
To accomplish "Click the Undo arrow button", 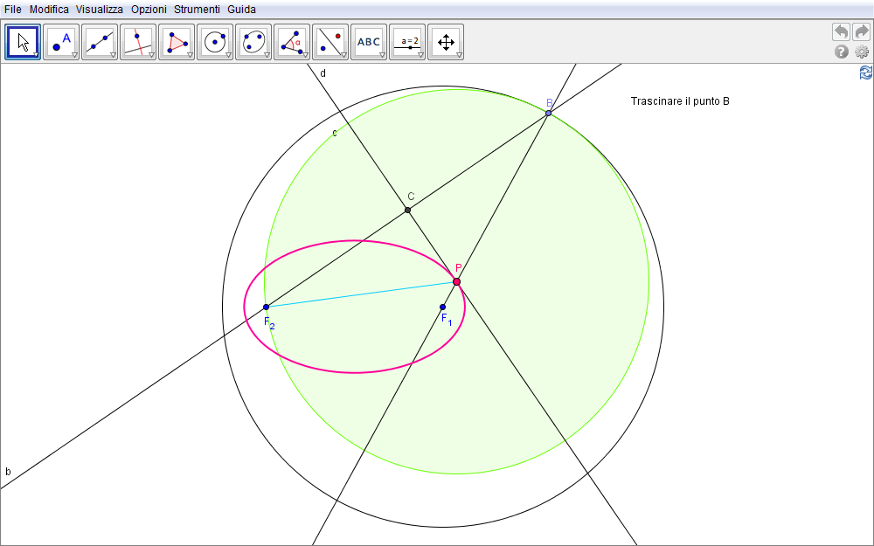I will (x=841, y=31).
